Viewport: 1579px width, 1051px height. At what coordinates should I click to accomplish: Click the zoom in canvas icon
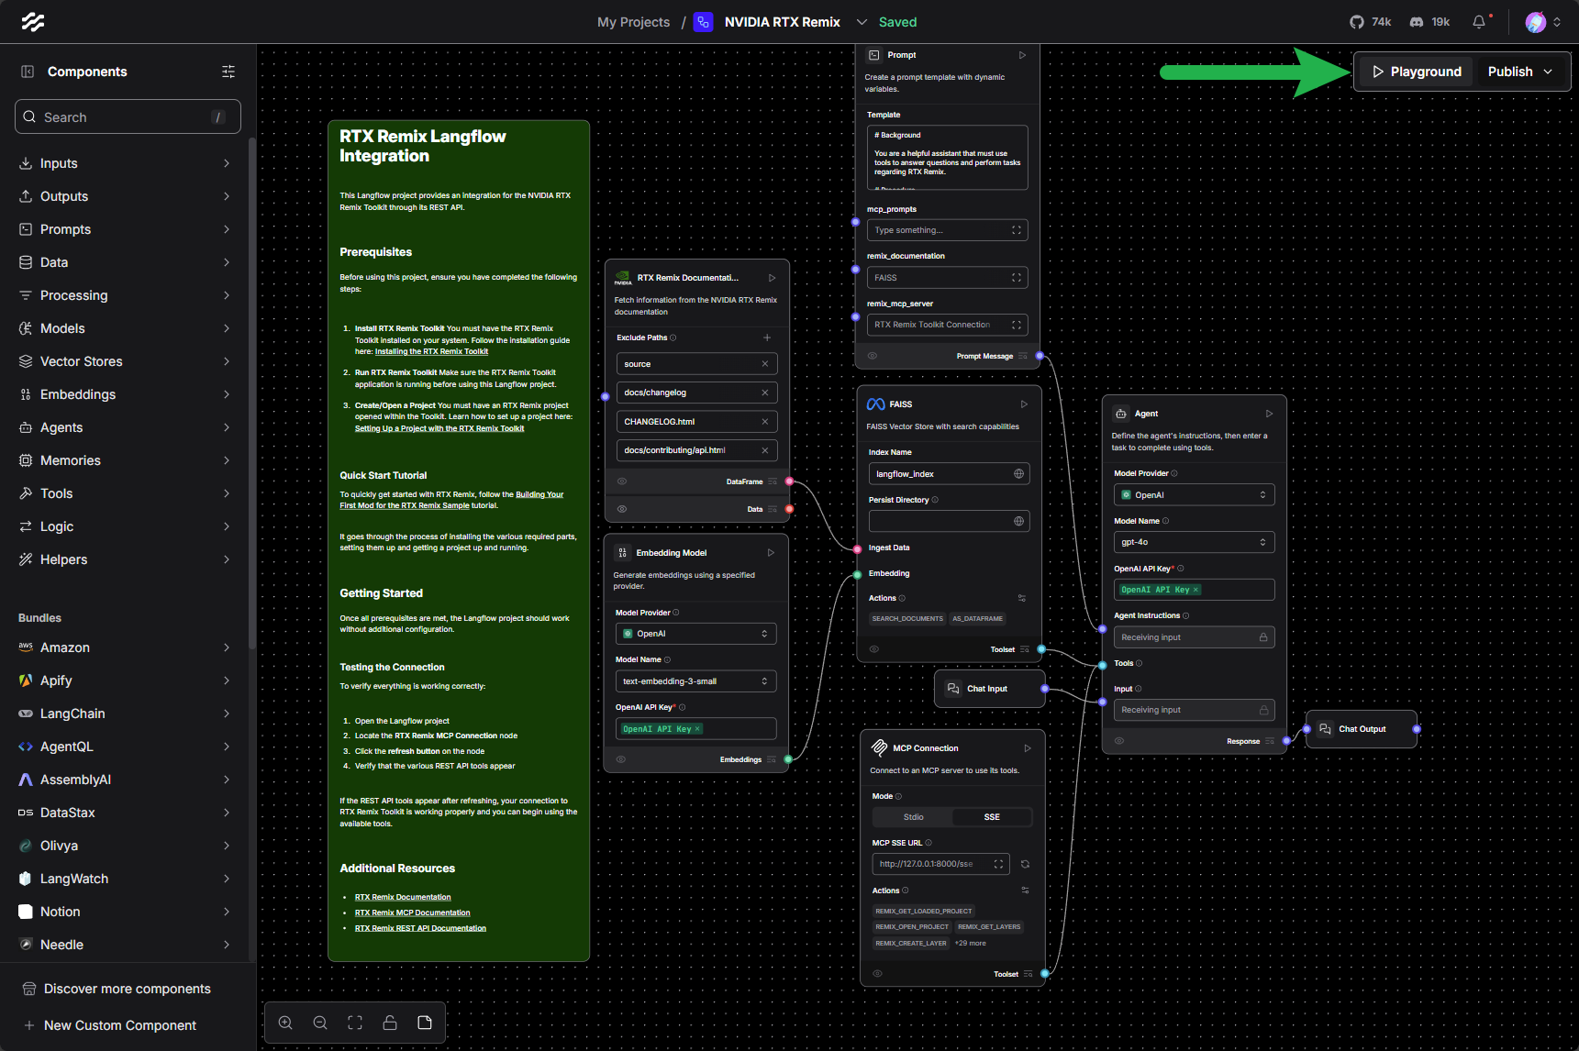click(285, 1023)
